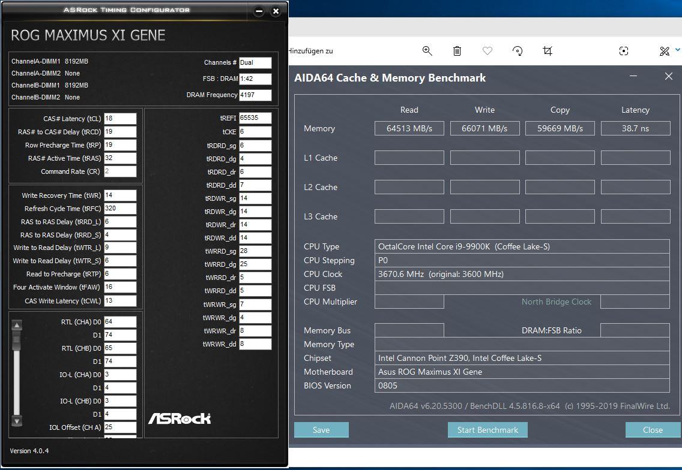
Task: Select the Channels # field showing Dual
Action: click(255, 62)
